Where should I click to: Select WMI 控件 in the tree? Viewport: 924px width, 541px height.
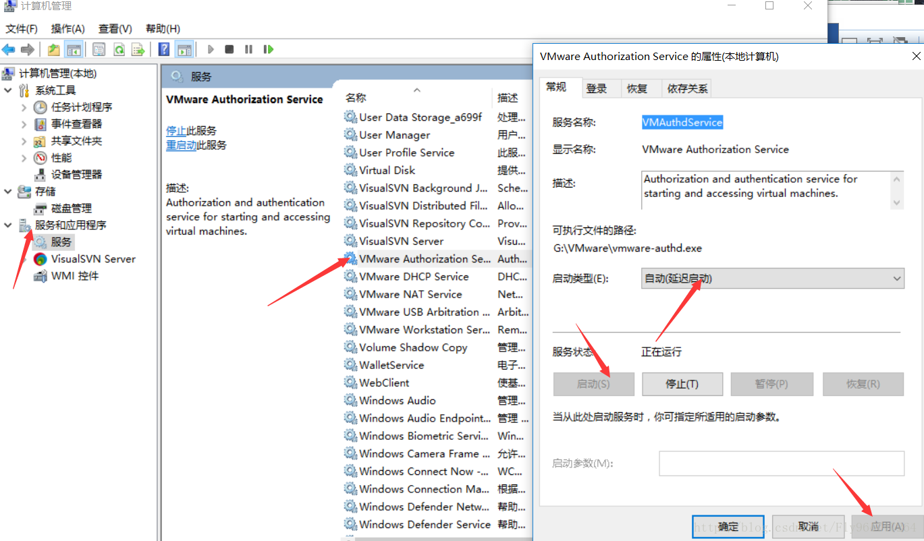click(x=75, y=276)
